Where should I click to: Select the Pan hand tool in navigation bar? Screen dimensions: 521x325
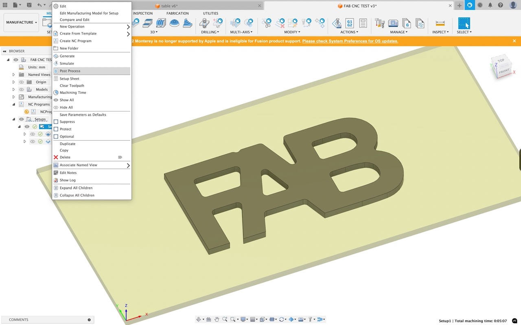click(217, 319)
